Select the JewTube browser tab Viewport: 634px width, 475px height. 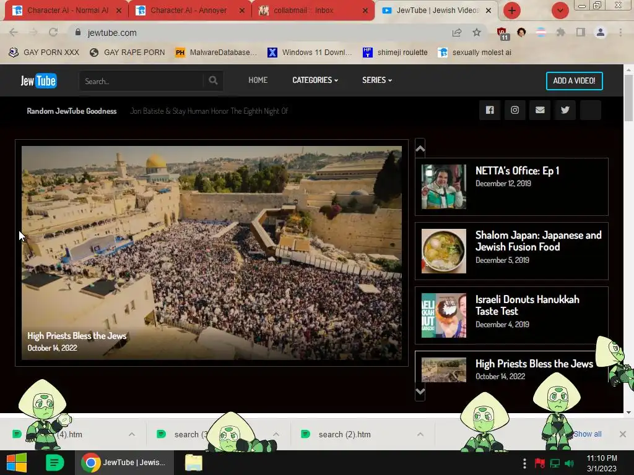436,11
